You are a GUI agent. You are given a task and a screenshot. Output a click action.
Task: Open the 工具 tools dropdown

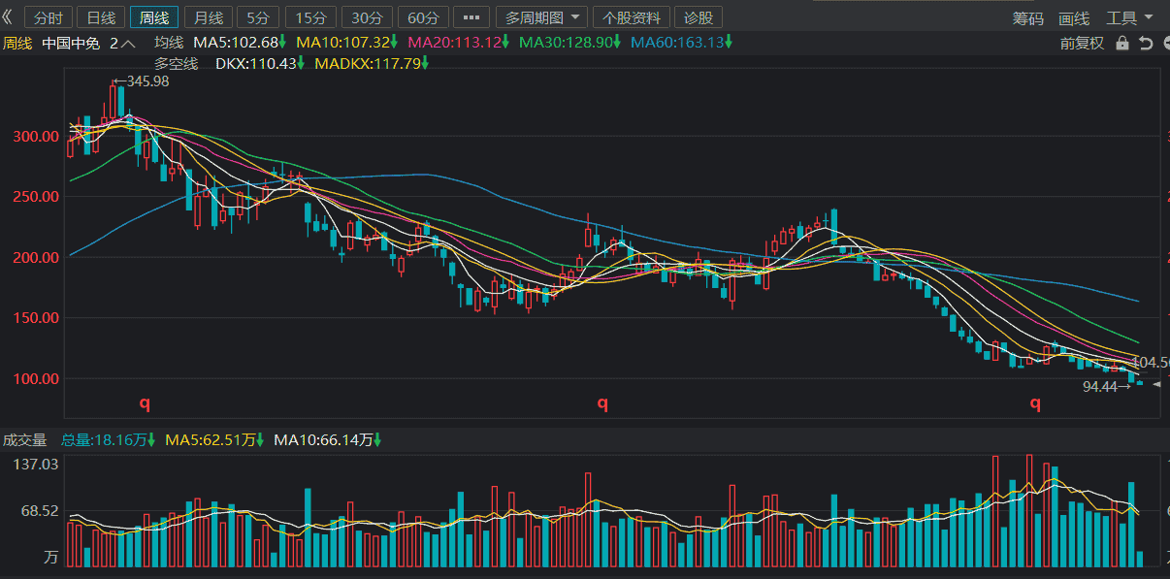coord(1130,18)
